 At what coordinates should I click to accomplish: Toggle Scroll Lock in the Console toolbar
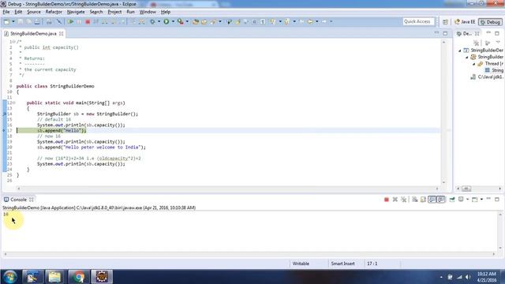[x=423, y=200]
